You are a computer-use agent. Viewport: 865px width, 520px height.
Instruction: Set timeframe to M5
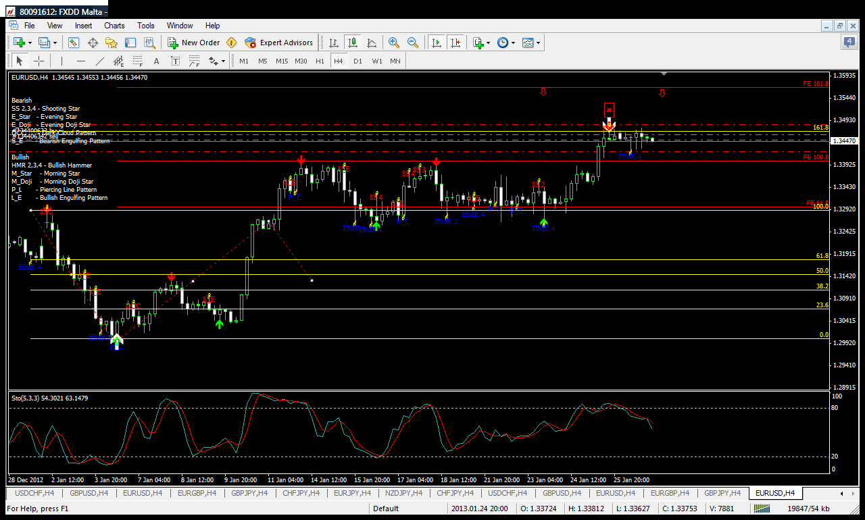click(263, 61)
